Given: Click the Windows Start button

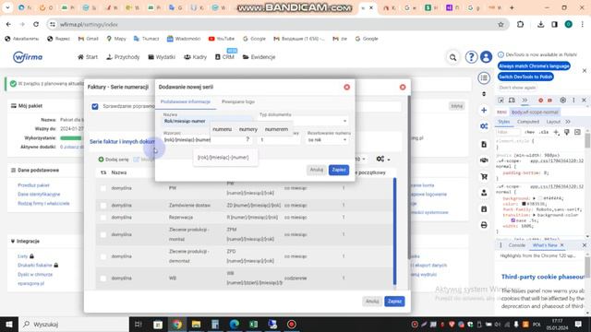Looking at the screenshot, I should coord(8,324).
